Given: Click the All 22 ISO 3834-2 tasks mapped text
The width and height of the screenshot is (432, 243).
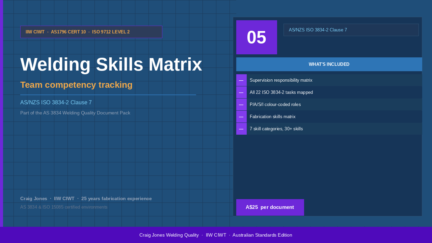Looking at the screenshot, I should 281,92.
